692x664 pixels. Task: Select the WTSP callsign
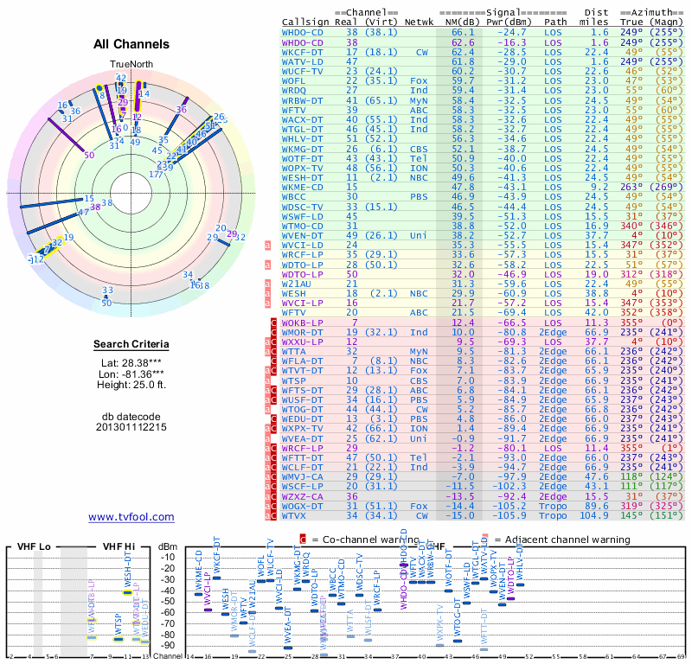[293, 380]
